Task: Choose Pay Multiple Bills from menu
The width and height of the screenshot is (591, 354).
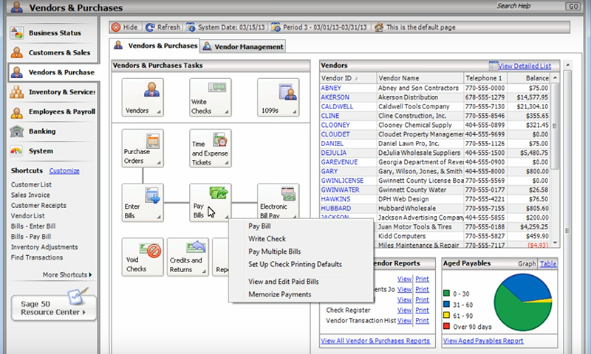Action: [275, 251]
